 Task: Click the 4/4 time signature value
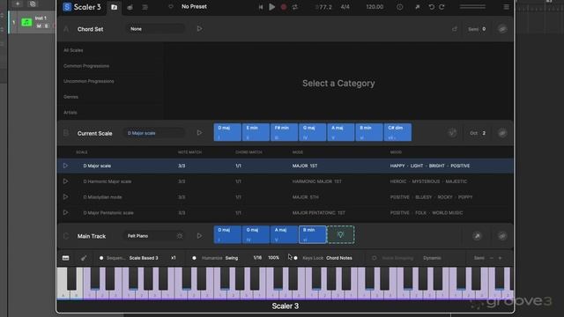coord(345,7)
